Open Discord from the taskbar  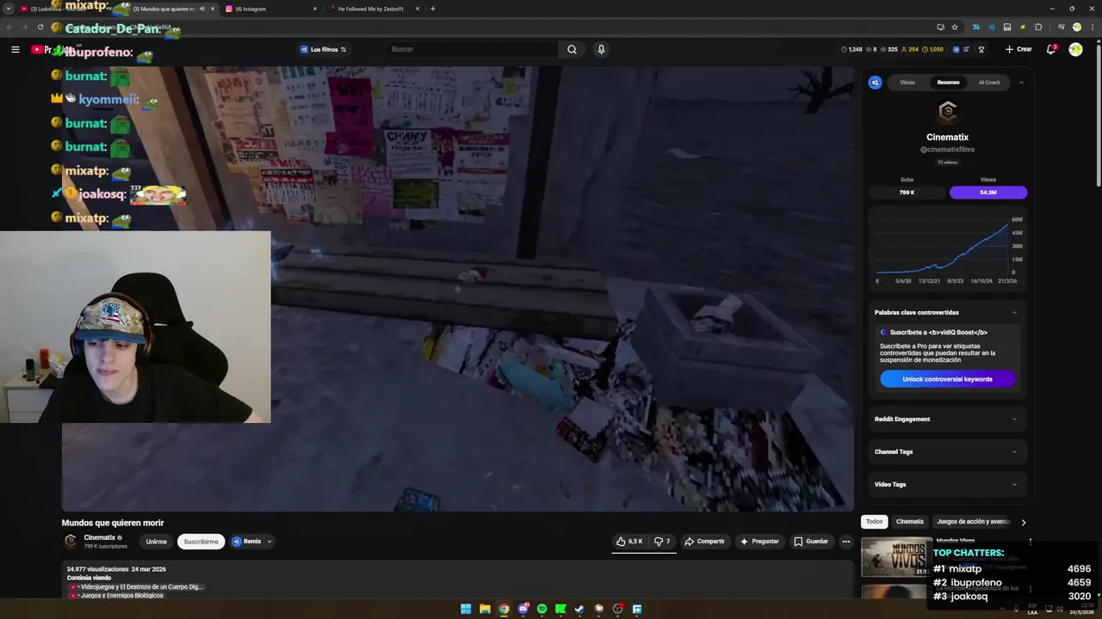pyautogui.click(x=523, y=609)
